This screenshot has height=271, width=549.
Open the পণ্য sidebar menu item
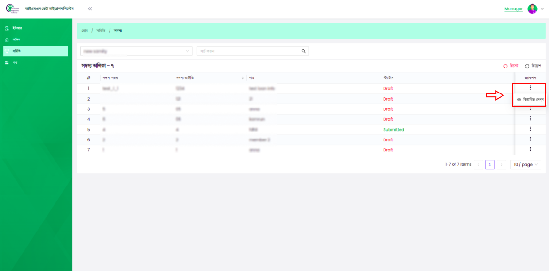click(x=15, y=62)
